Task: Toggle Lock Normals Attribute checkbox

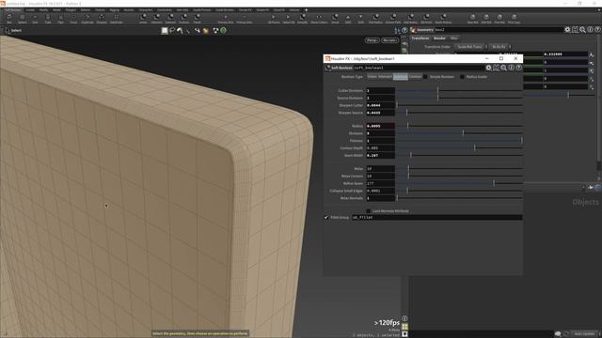Action: point(369,211)
